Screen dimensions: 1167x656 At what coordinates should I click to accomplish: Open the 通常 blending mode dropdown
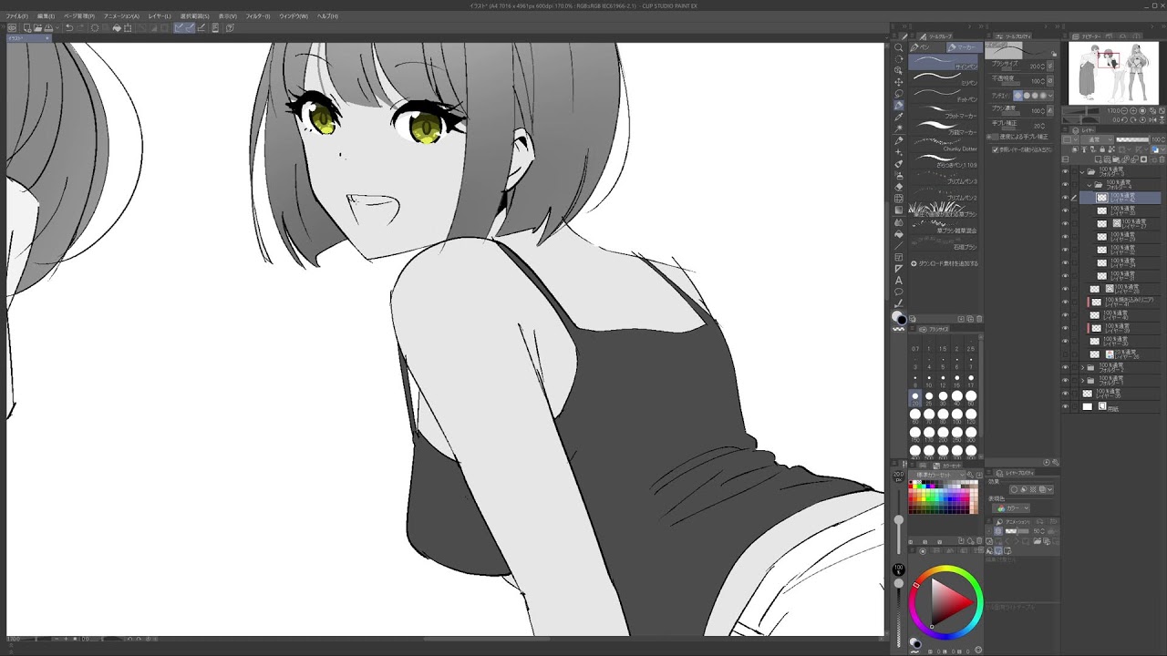coord(1097,139)
